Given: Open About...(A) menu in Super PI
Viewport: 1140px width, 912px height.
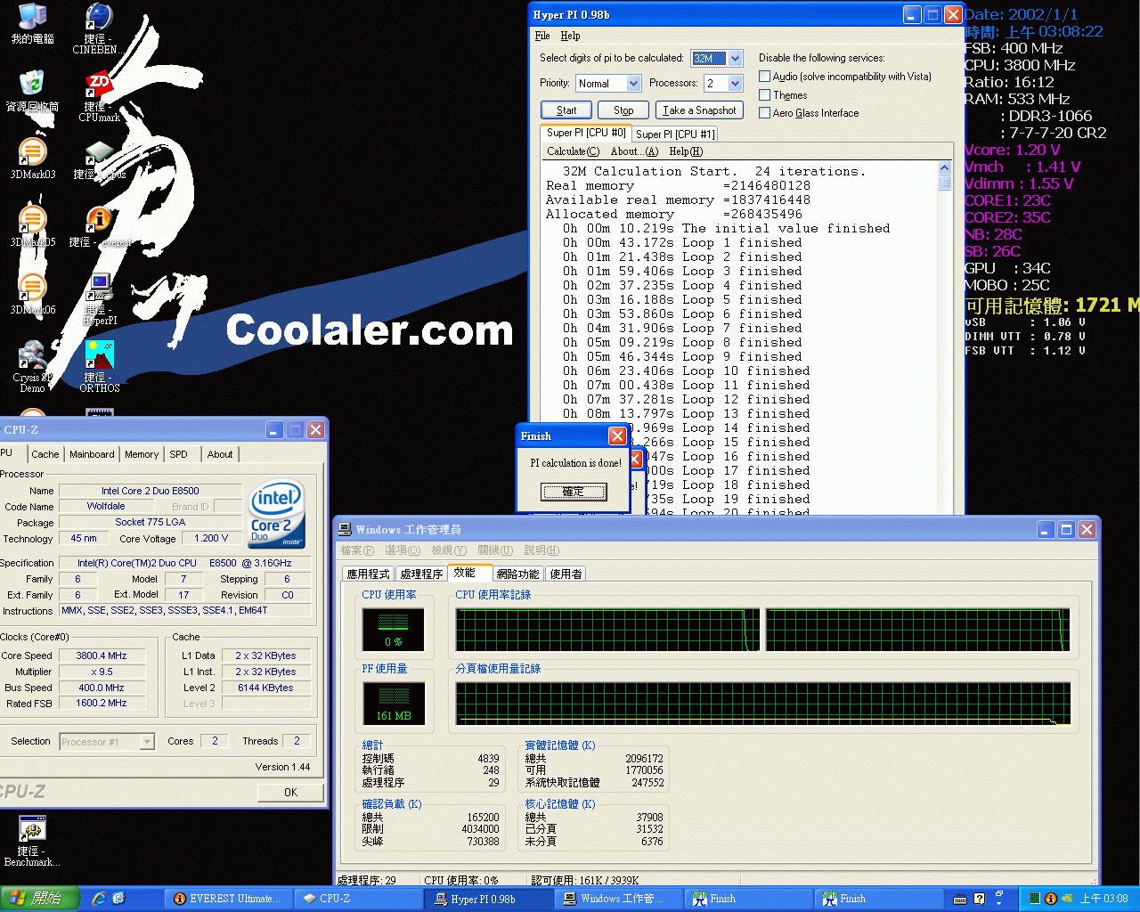Looking at the screenshot, I should (x=634, y=151).
